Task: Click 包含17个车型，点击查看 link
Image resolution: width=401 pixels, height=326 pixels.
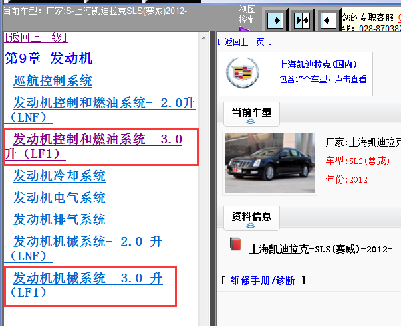Action: click(323, 79)
